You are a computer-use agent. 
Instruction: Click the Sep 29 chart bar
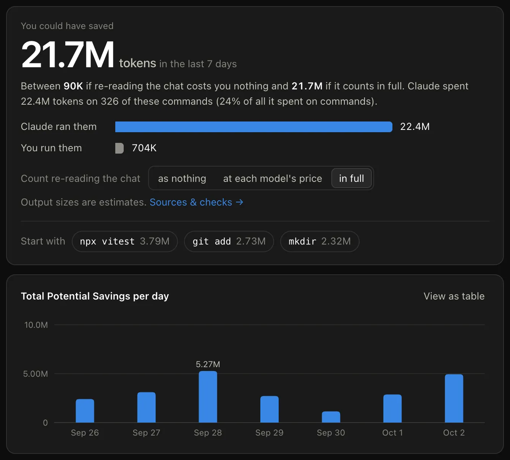coord(270,409)
